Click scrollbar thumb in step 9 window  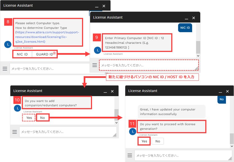point(198,47)
